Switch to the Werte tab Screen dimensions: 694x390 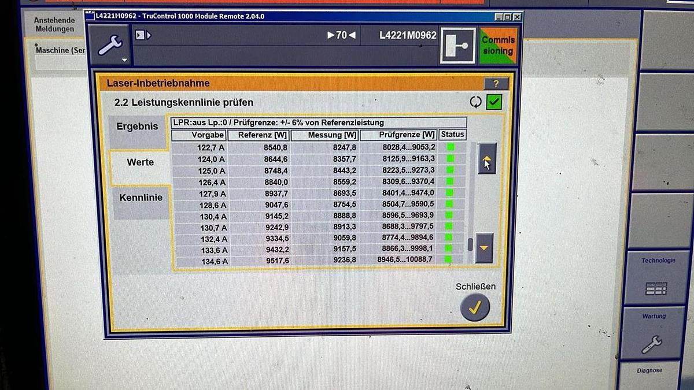pyautogui.click(x=140, y=162)
